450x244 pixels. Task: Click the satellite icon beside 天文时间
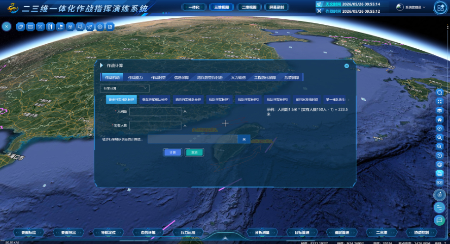click(x=319, y=4)
